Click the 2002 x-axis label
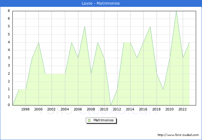Viewport: 202px width, 140px height. tap(52, 109)
